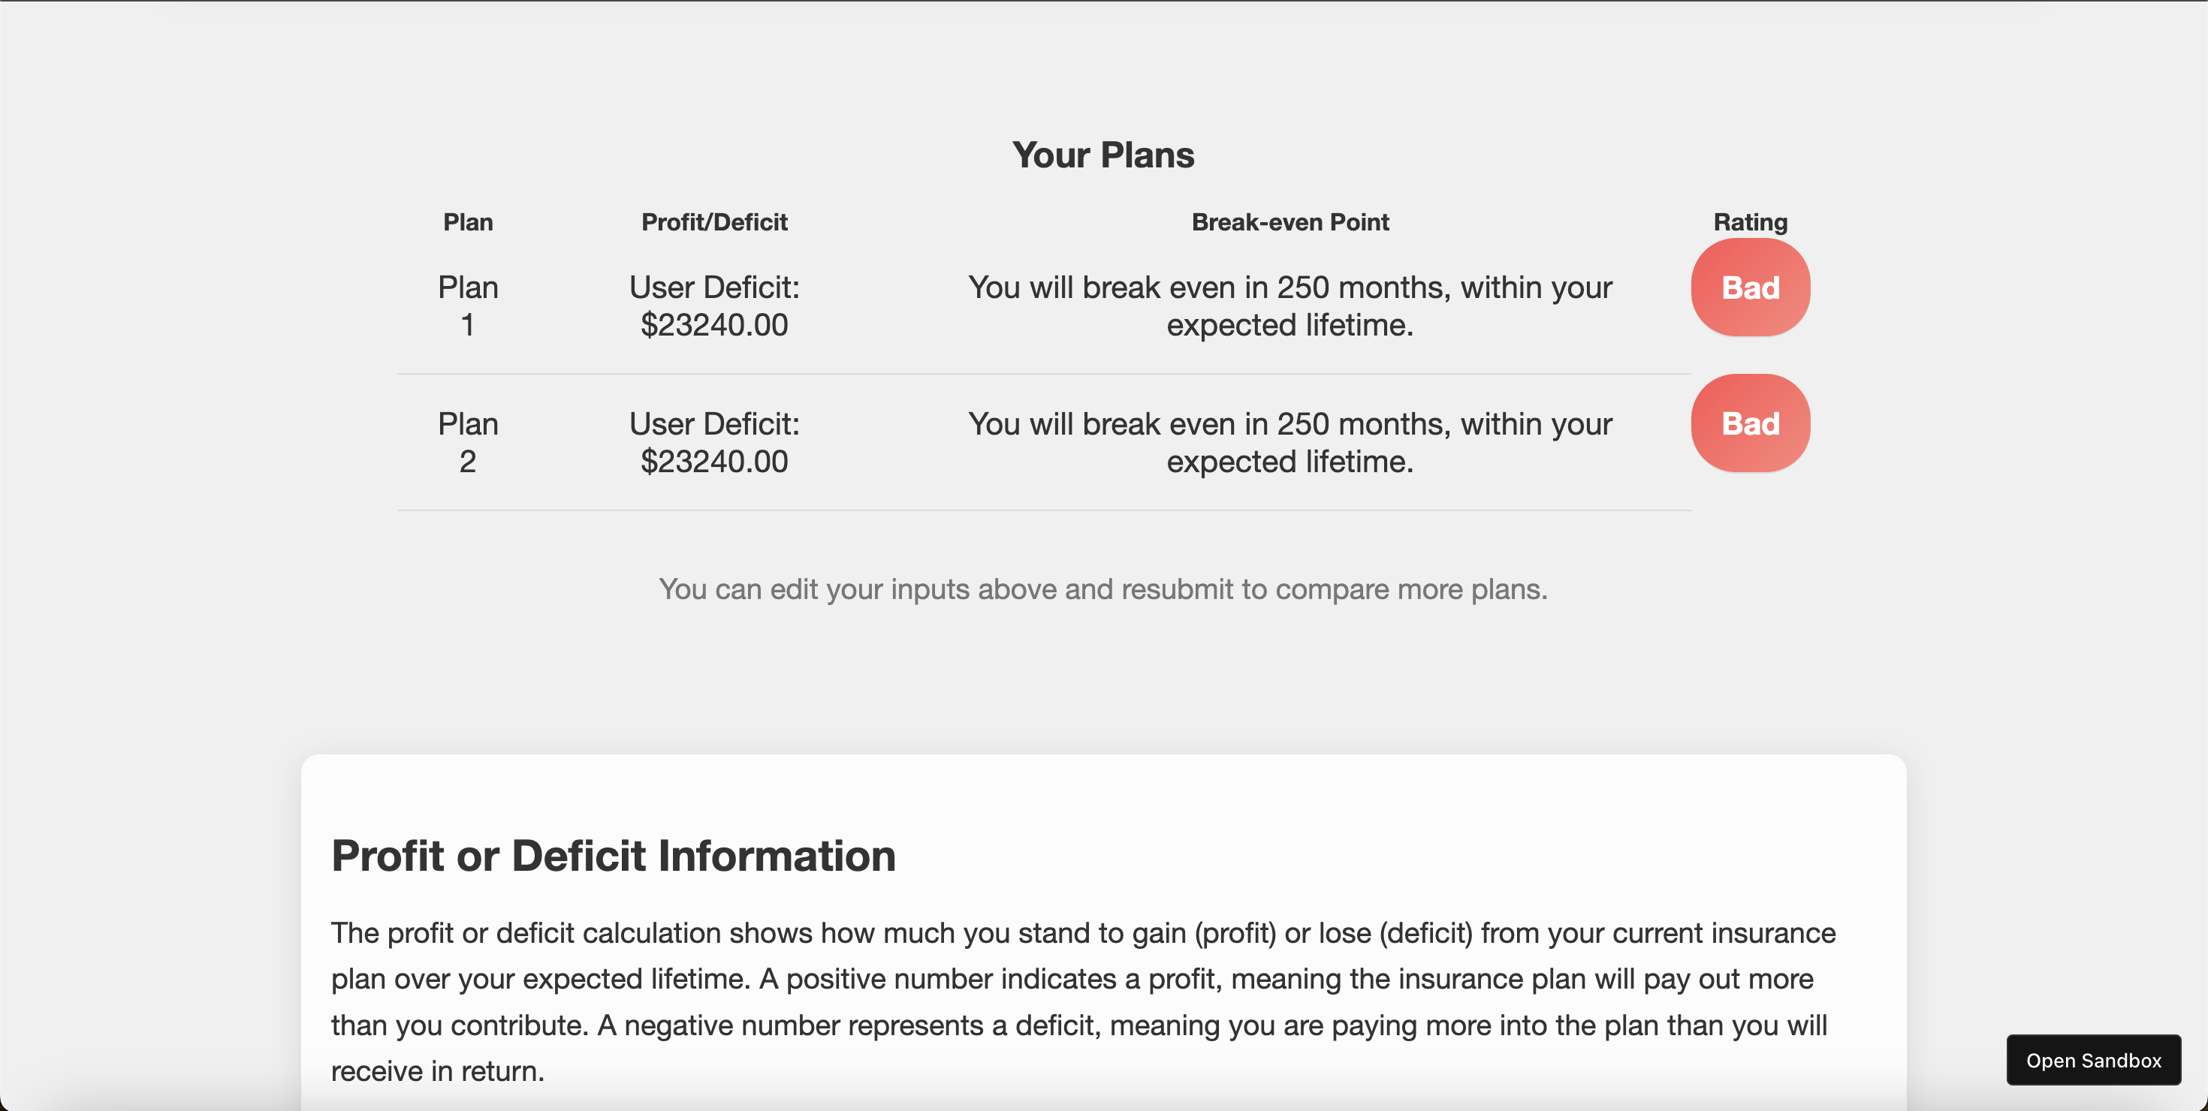
Task: Click the User Deficit label in Plan 2 row
Action: [714, 424]
